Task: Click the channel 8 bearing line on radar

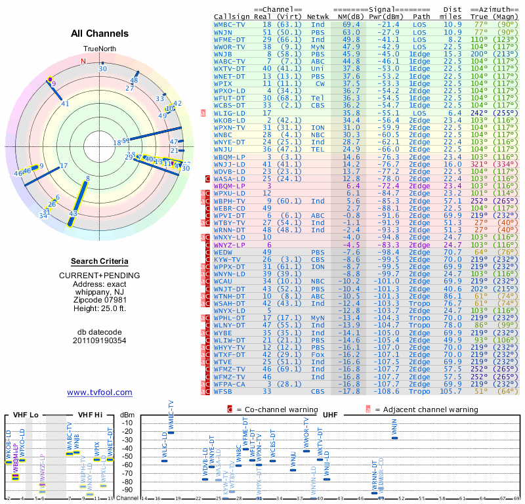Action: [77, 203]
